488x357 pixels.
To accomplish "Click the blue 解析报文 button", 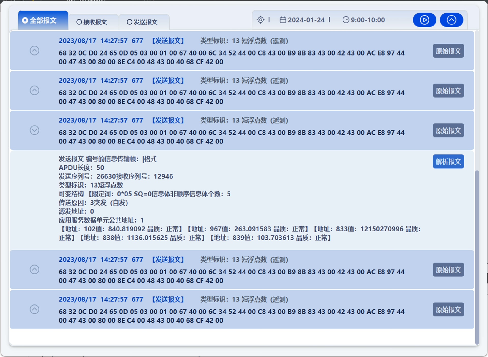I will (448, 162).
